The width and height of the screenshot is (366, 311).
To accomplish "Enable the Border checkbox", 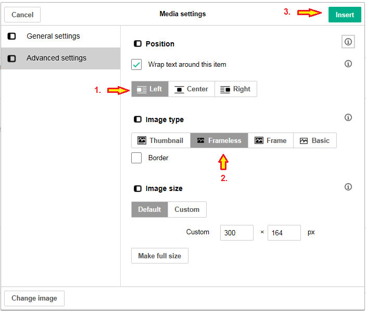I will click(136, 158).
